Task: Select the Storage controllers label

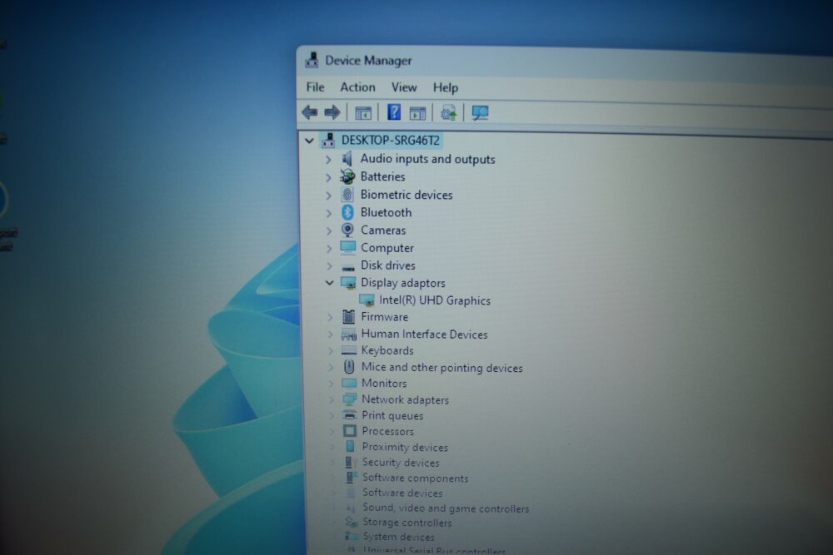Action: (407, 523)
